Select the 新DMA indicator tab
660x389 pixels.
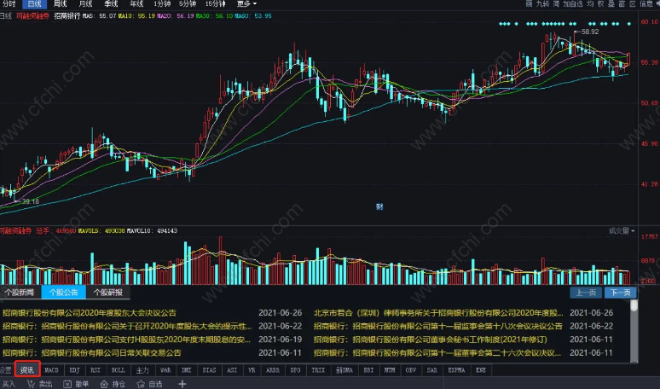344,370
